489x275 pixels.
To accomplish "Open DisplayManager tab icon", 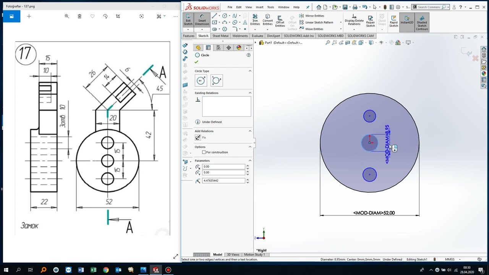I will tap(239, 48).
